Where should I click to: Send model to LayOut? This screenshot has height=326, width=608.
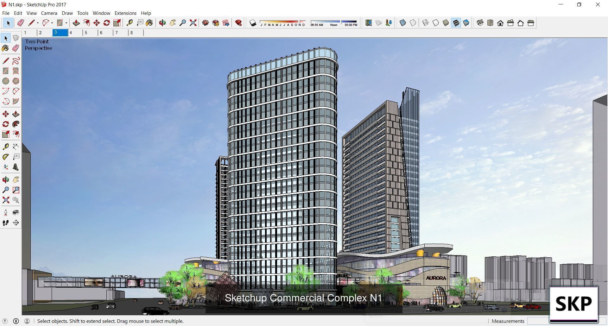click(226, 23)
